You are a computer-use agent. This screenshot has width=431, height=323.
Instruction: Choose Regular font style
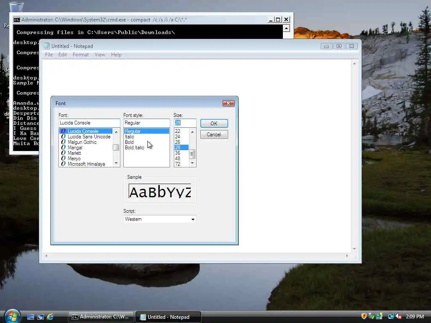pyautogui.click(x=146, y=131)
